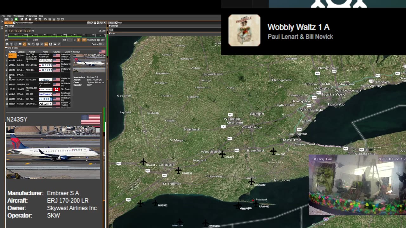This screenshot has width=406, height=228.
Task: Click the cascade windows toolbar icon
Action: click(46, 19)
